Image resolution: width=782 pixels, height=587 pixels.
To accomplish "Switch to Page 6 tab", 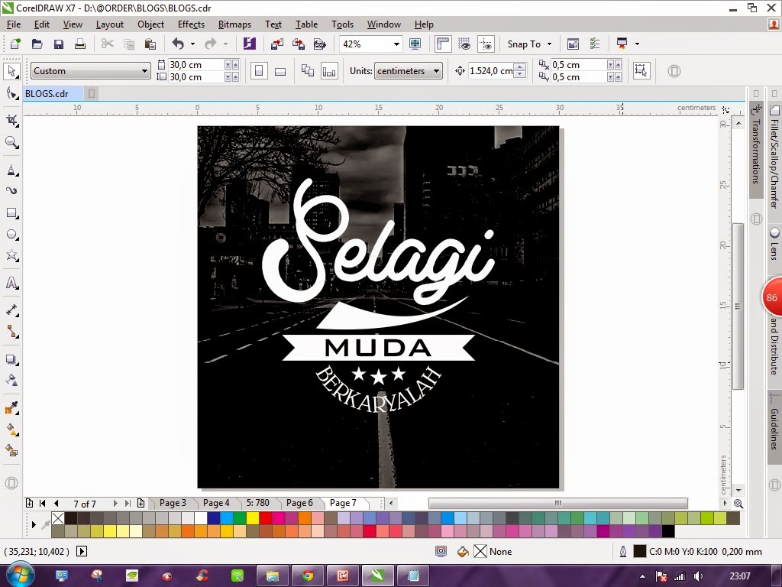I will pyautogui.click(x=299, y=503).
